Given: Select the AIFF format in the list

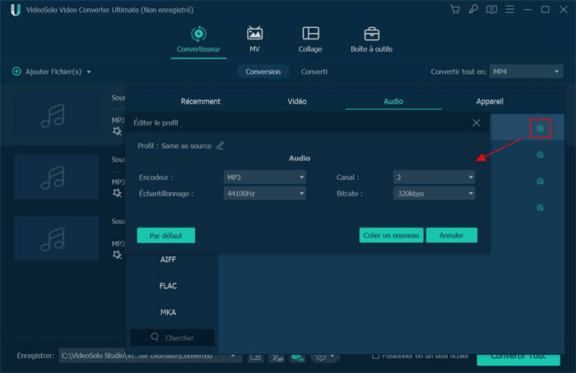Looking at the screenshot, I should click(168, 260).
